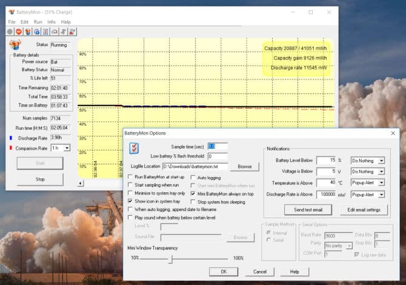Uncheck Show icon in system tray
Viewport: 406px width, 285px height.
pos(130,201)
